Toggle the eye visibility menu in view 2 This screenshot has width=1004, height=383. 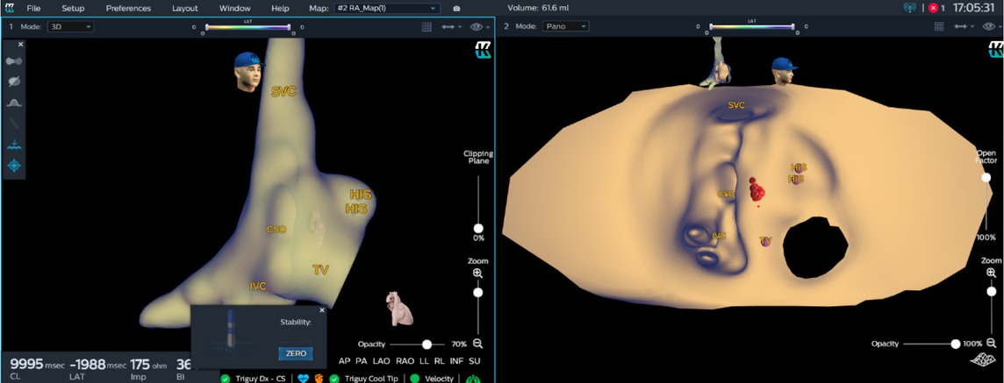(993, 27)
